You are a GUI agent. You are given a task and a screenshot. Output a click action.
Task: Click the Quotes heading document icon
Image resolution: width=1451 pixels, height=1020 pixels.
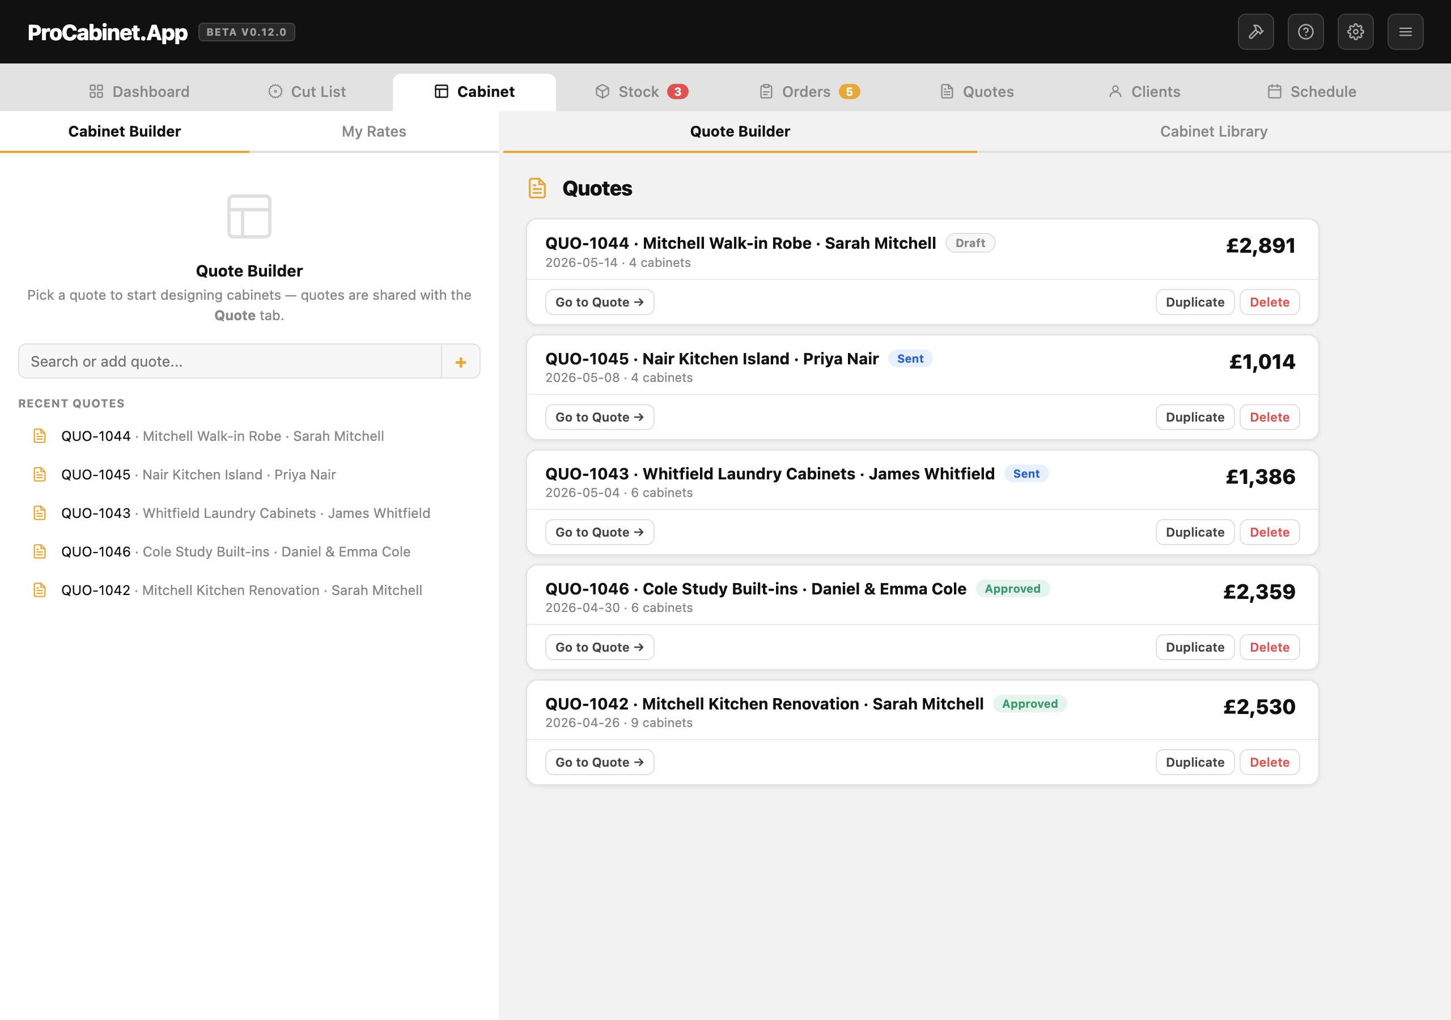(x=537, y=188)
